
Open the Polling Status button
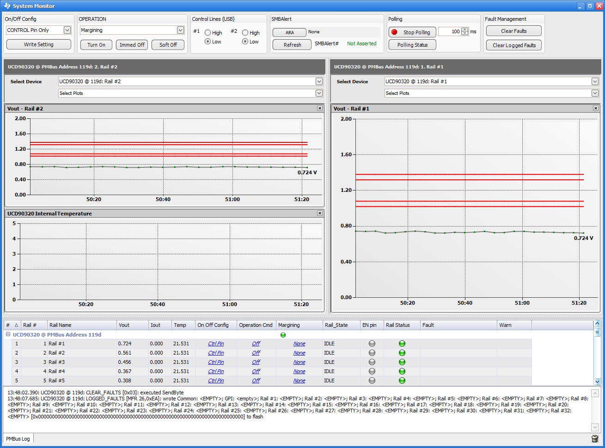click(412, 45)
